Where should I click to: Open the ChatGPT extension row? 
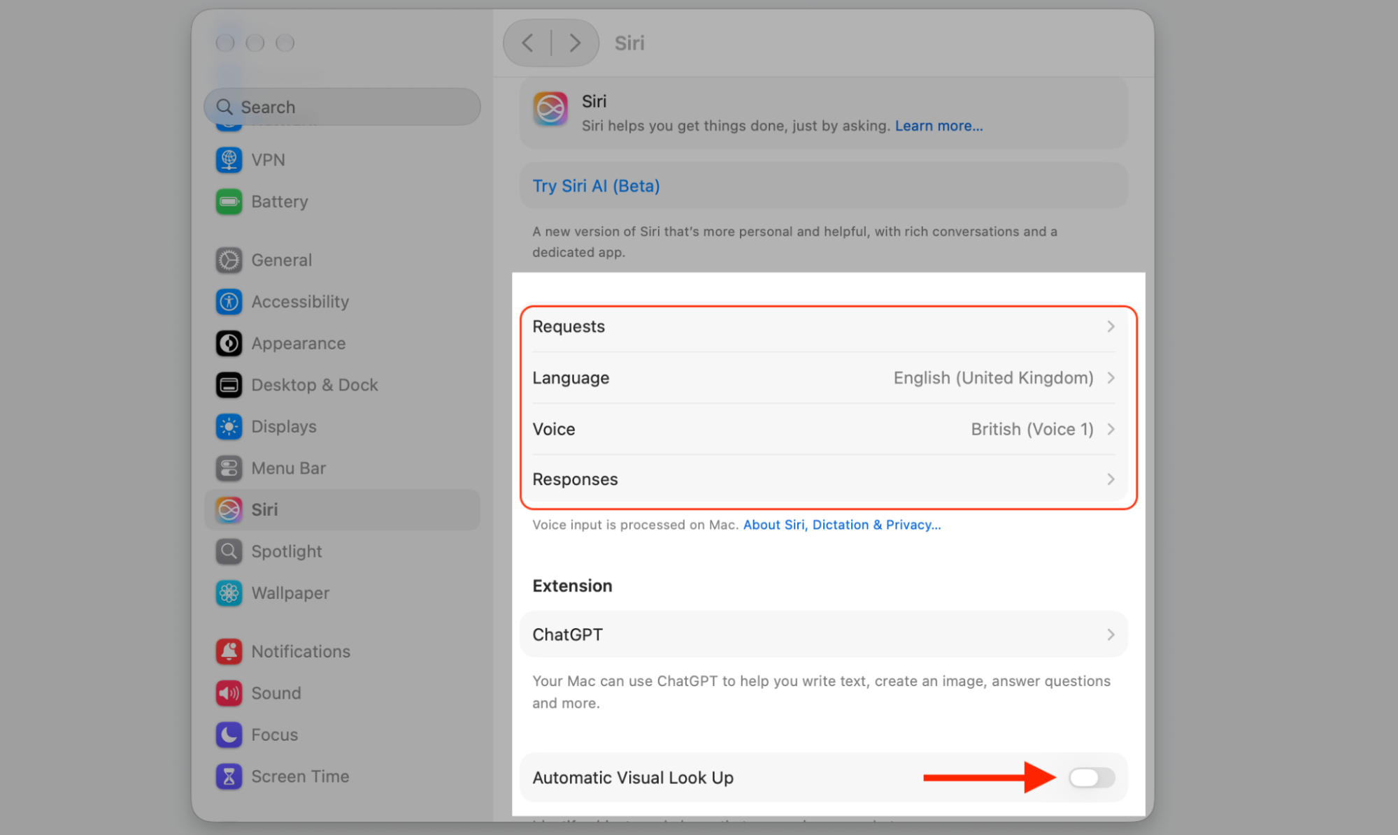(824, 634)
